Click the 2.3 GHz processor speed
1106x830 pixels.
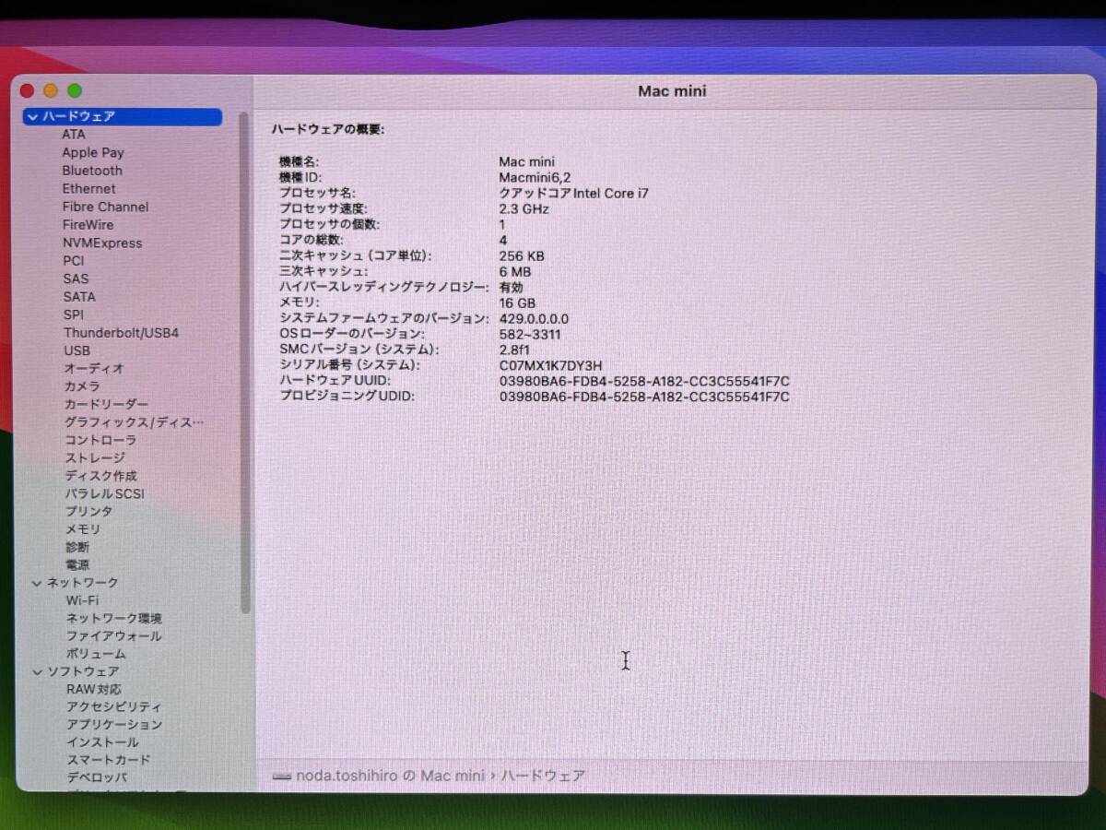[524, 209]
